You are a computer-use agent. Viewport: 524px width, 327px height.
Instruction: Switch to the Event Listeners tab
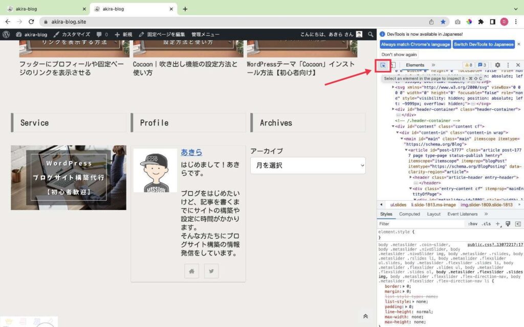(463, 214)
